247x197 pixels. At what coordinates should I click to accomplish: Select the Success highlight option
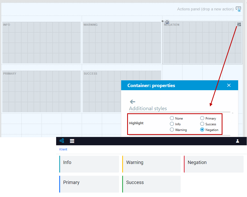point(202,124)
